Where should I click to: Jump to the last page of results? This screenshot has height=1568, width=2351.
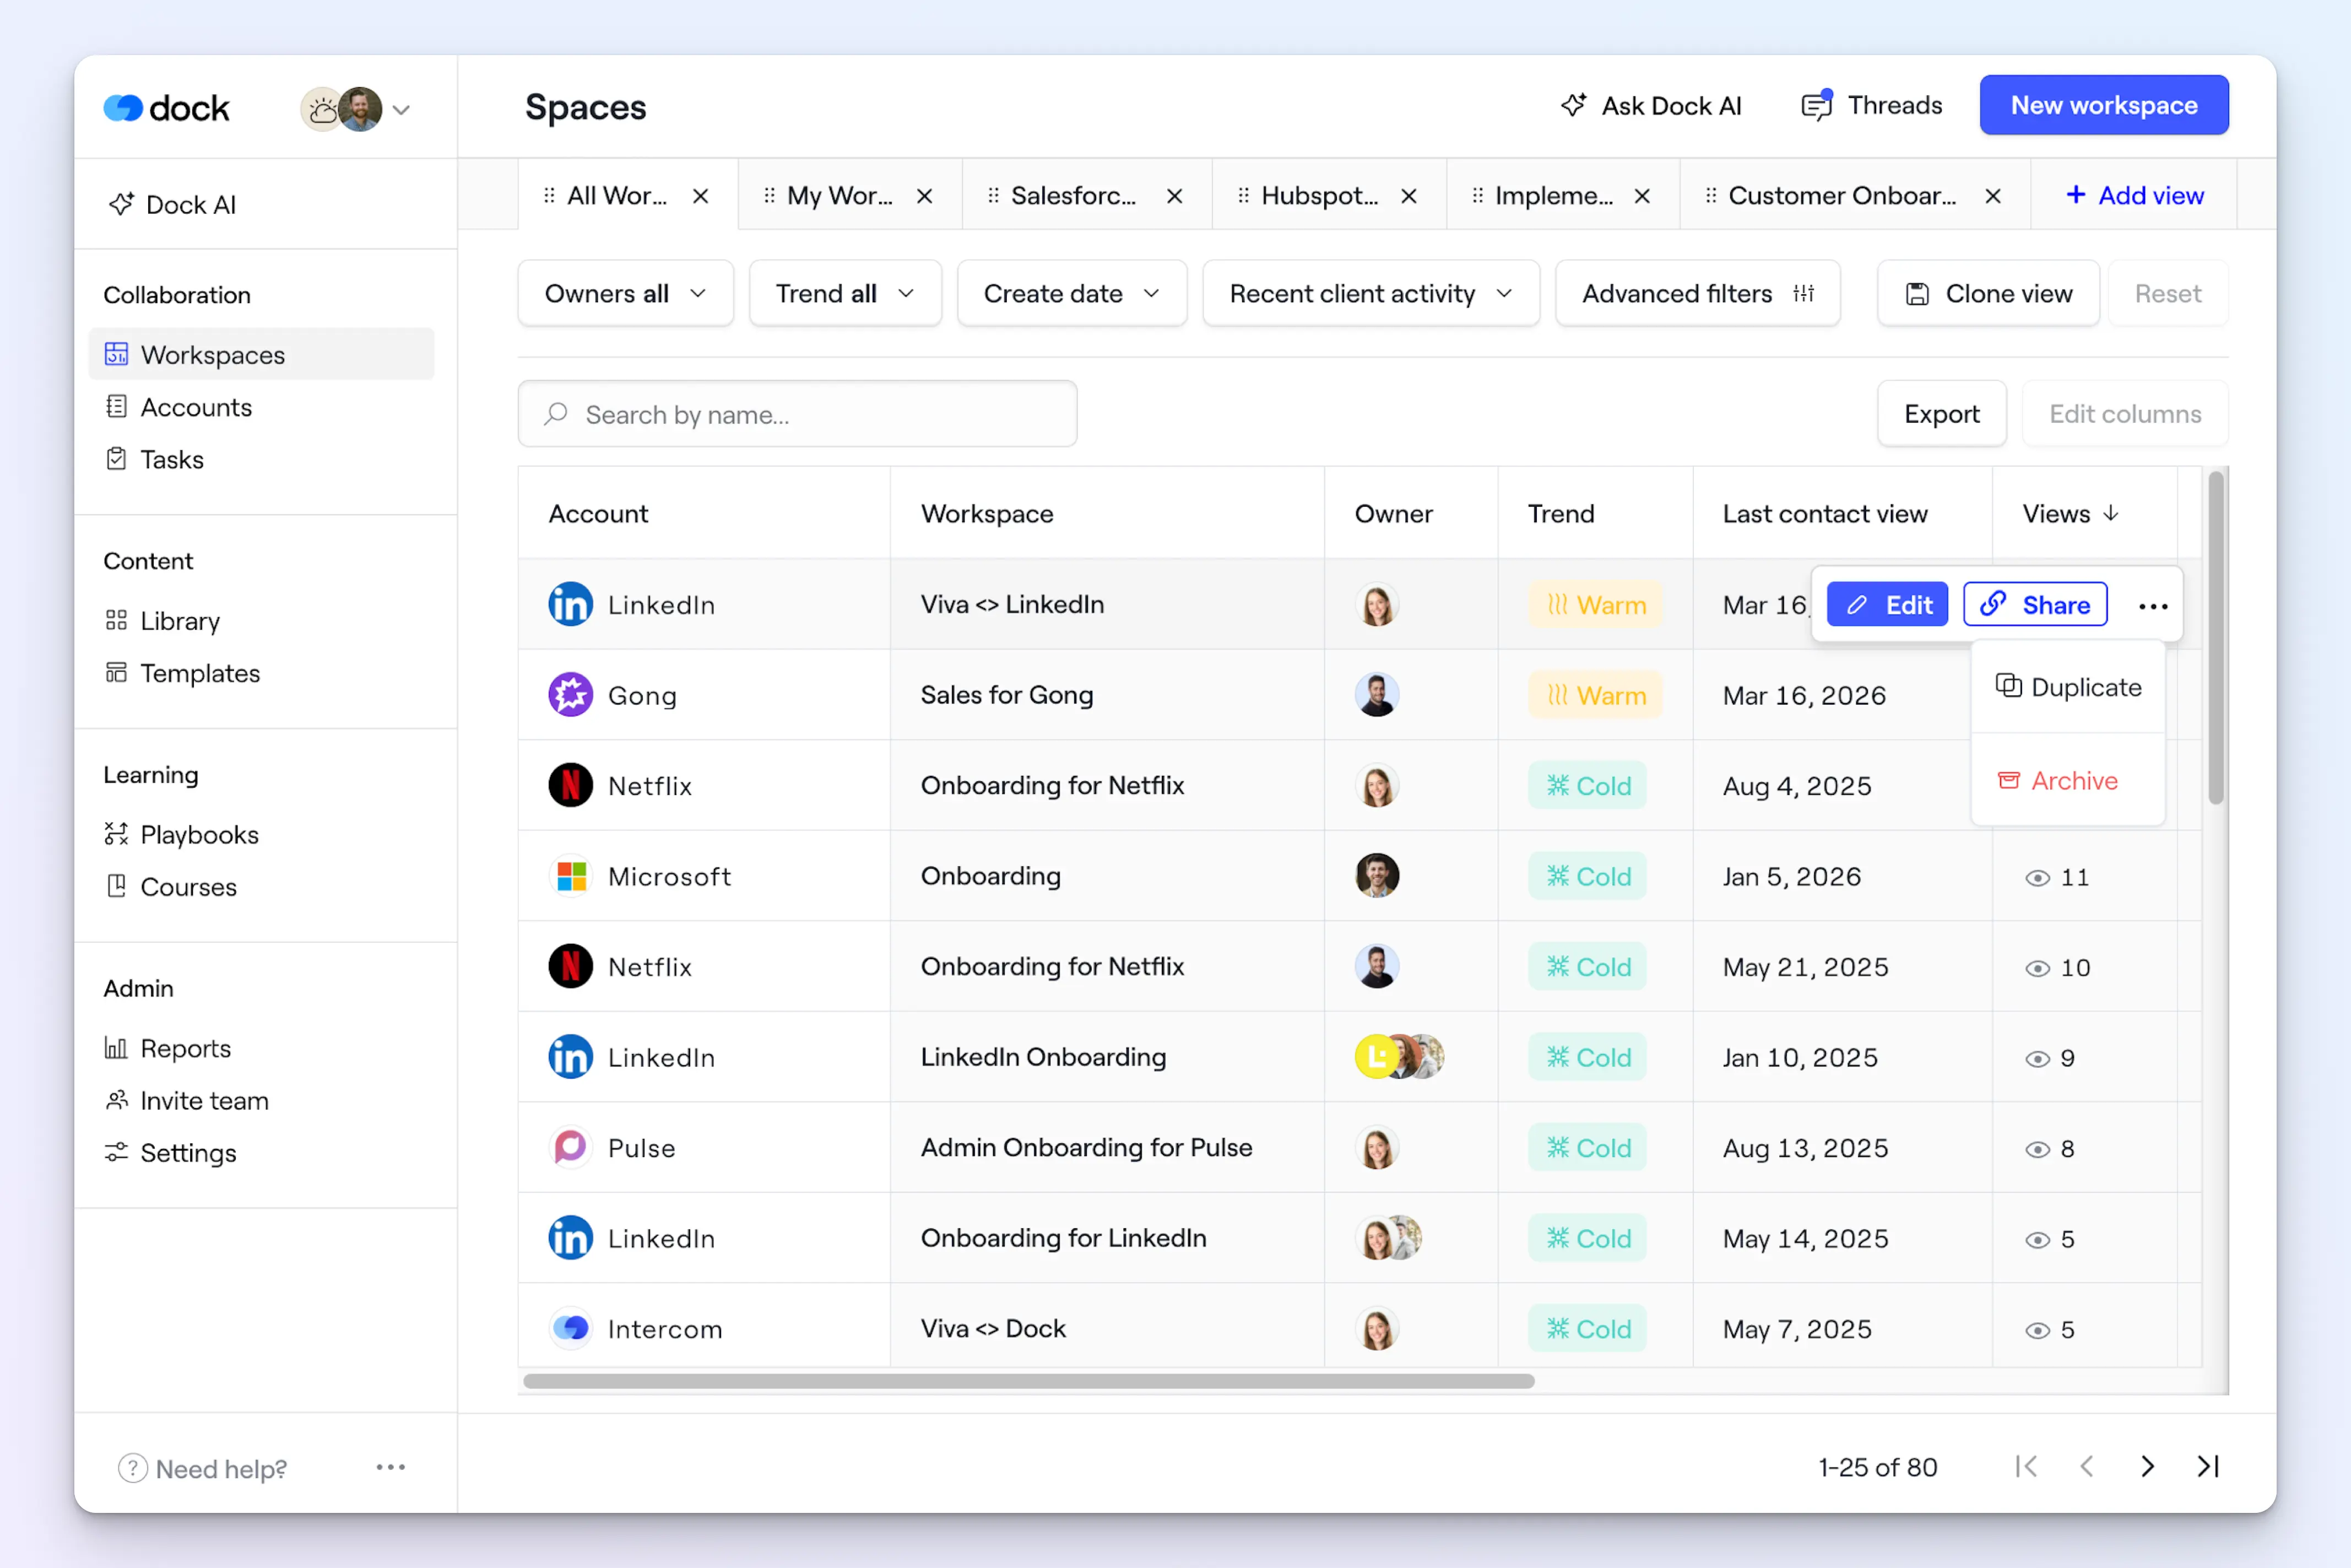tap(2208, 1466)
